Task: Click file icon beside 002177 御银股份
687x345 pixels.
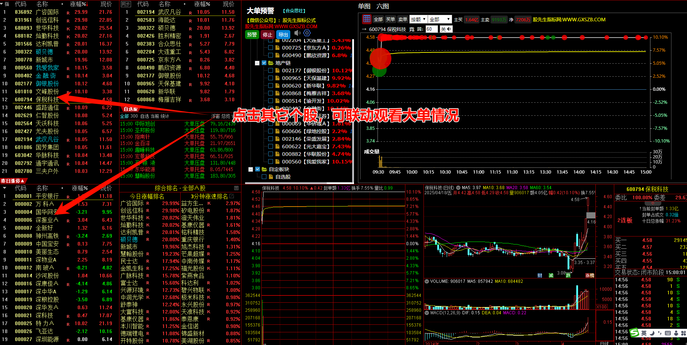Action: (277, 71)
